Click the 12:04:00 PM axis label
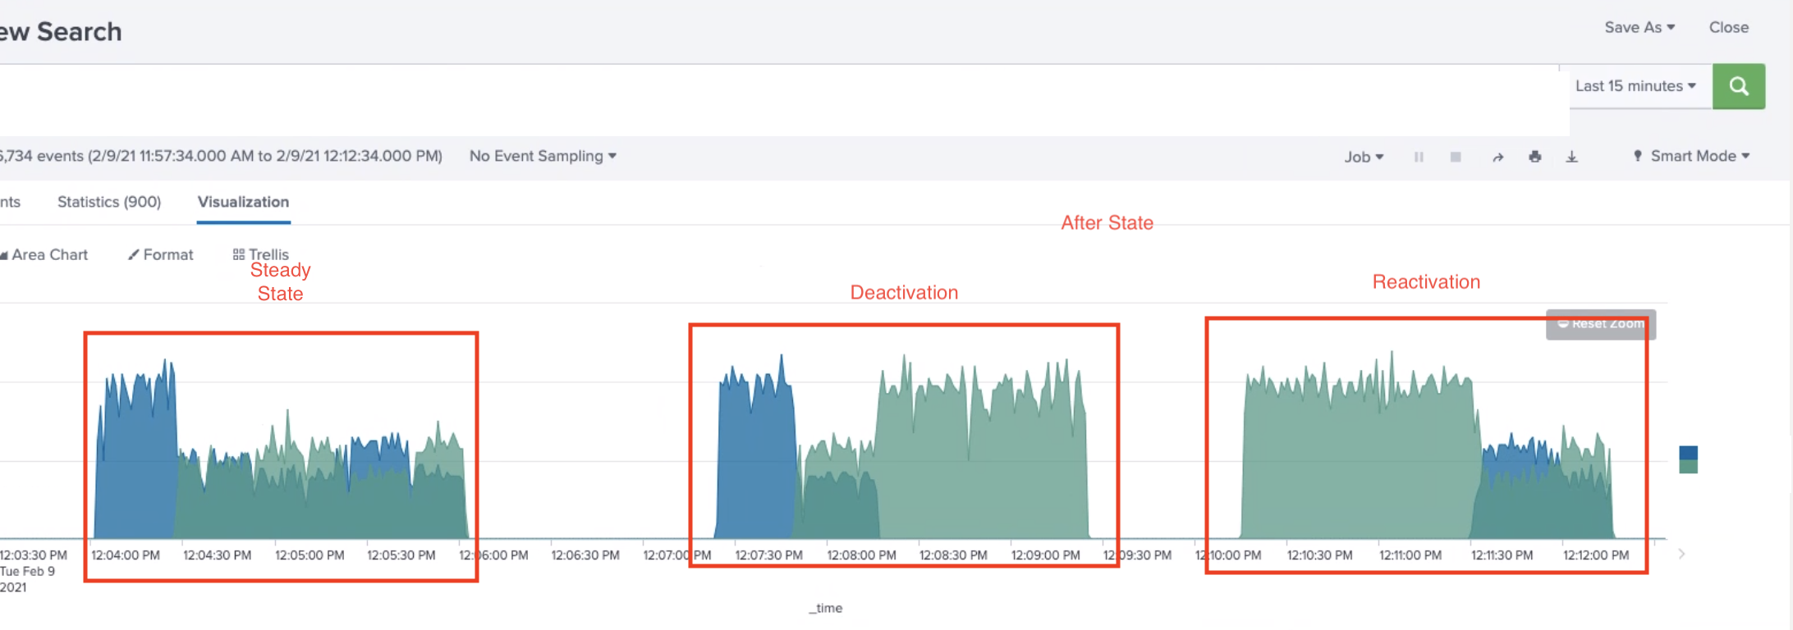1793x630 pixels. (125, 555)
